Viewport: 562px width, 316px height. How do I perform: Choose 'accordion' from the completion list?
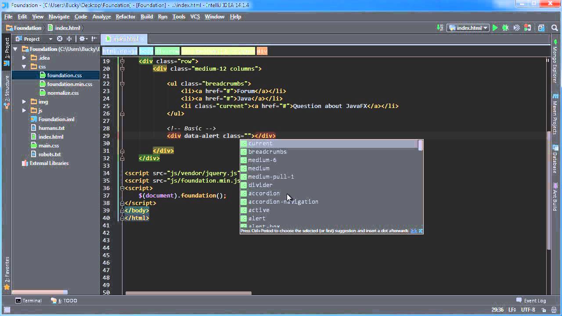point(328,194)
